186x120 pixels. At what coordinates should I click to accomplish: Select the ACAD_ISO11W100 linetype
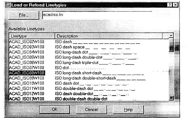coord(26,89)
